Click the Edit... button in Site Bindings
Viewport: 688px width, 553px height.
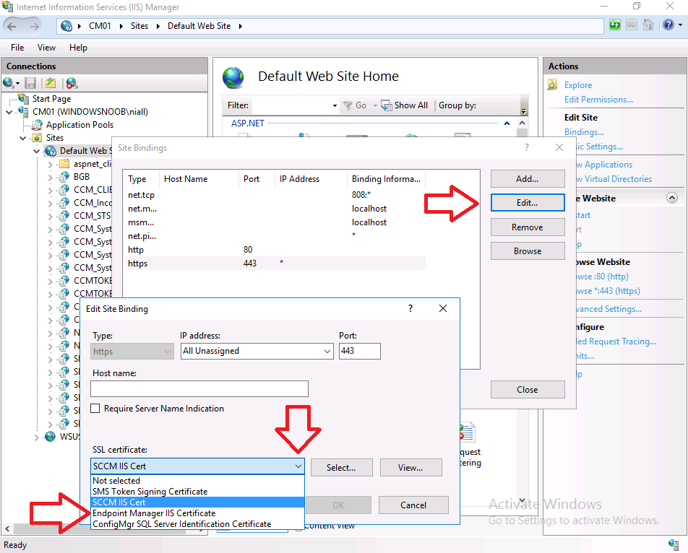(528, 202)
